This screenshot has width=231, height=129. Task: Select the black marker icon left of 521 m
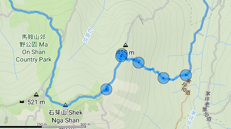coord(22,102)
